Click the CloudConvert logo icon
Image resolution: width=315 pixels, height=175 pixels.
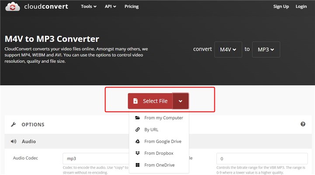pyautogui.click(x=14, y=7)
